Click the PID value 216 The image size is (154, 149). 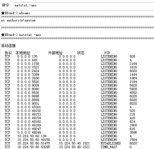tap(132, 114)
